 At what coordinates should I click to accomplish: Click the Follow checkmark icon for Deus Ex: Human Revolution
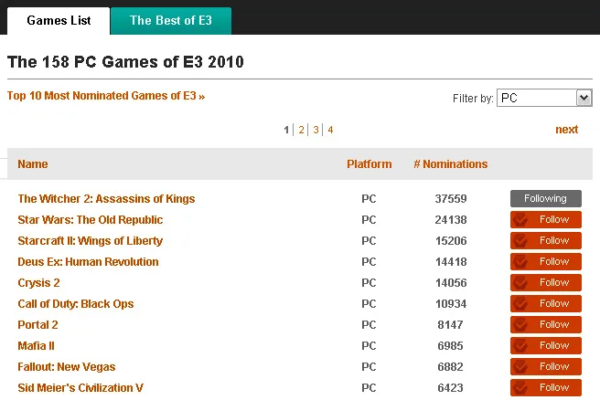coord(521,262)
